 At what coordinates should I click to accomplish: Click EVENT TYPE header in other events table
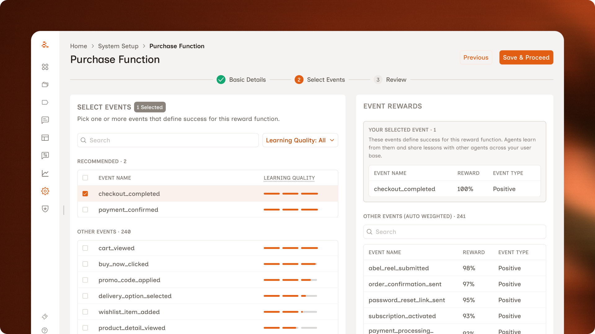(x=513, y=252)
